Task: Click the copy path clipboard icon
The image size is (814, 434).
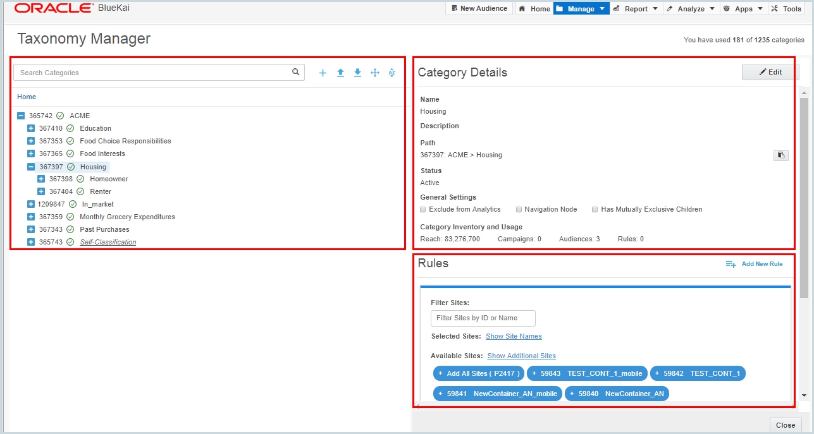Action: coord(780,155)
